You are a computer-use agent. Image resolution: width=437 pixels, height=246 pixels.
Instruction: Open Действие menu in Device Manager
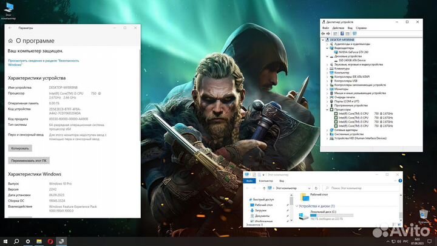[x=338, y=28]
